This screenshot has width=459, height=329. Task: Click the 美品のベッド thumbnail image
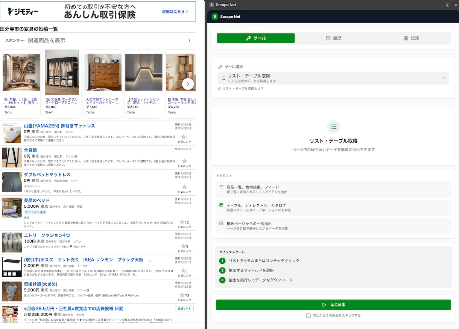[12, 208]
